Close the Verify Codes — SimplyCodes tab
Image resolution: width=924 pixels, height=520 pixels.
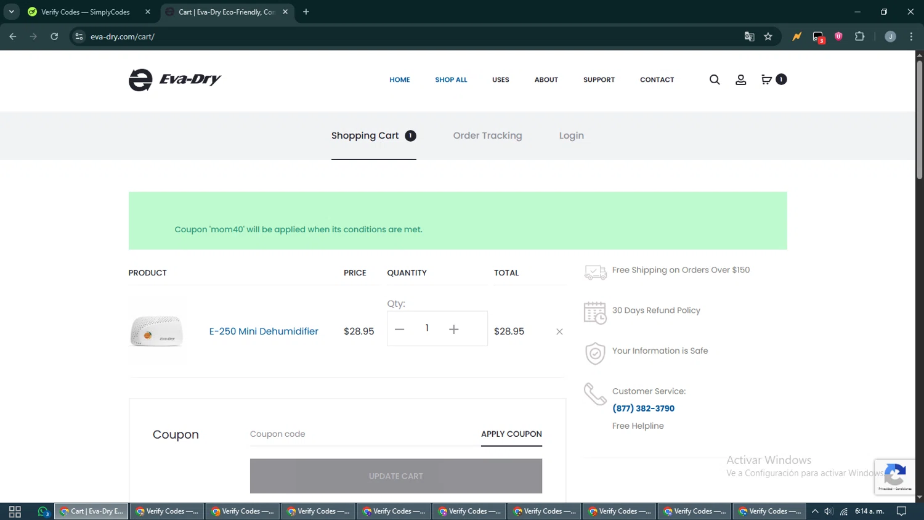click(x=148, y=12)
